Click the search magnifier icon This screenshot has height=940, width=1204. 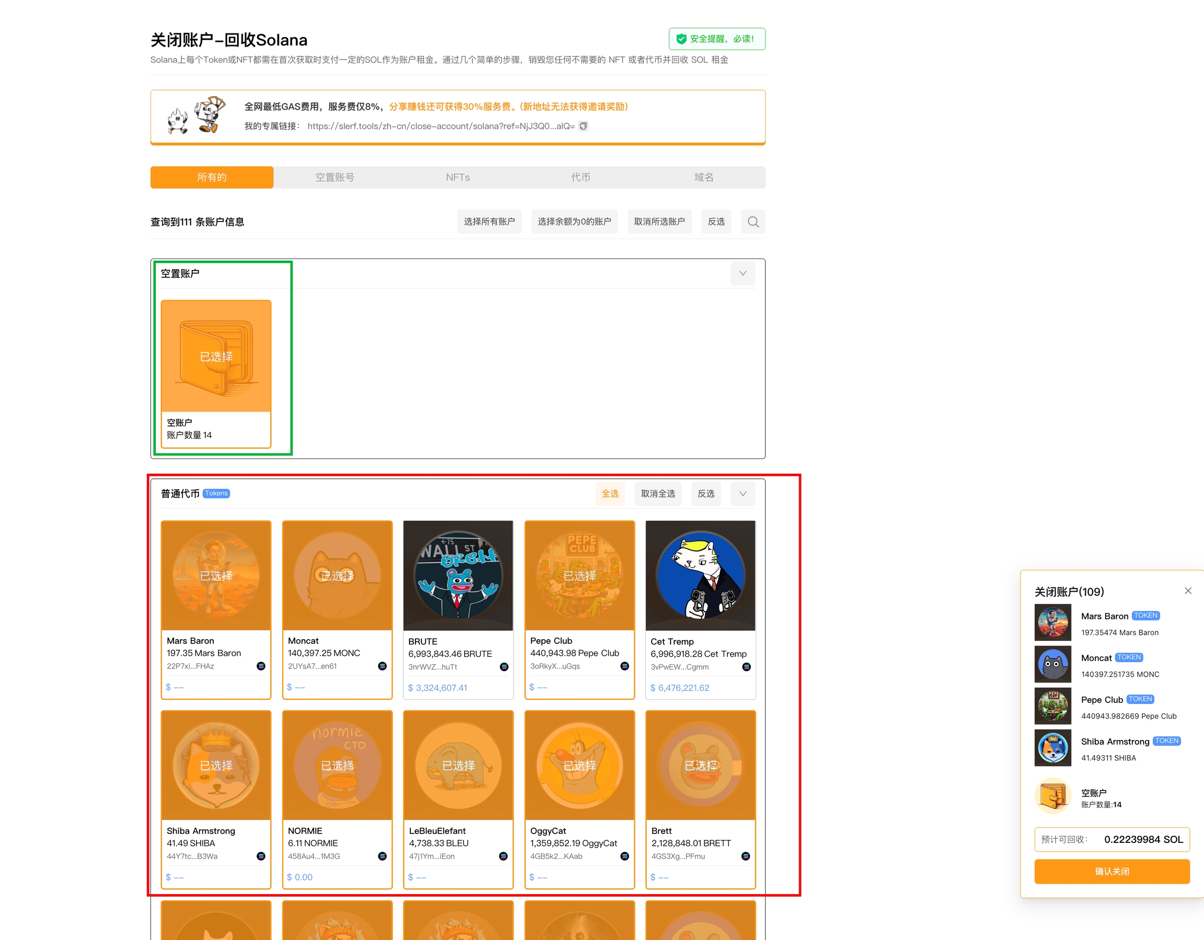(752, 221)
